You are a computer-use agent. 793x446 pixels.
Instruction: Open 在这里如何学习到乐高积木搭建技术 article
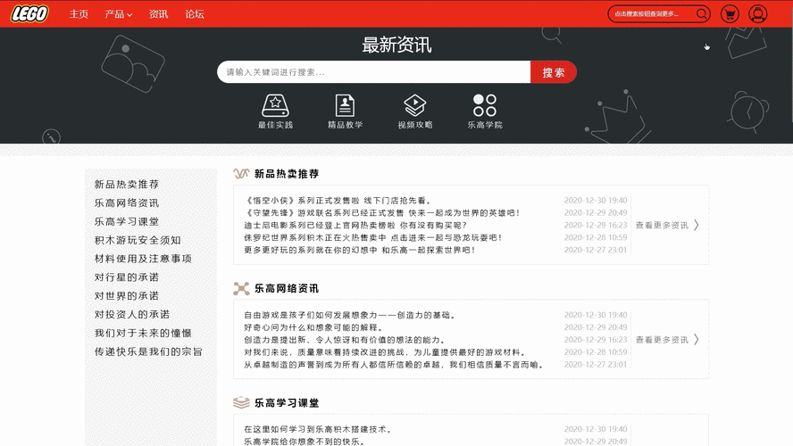coord(318,429)
